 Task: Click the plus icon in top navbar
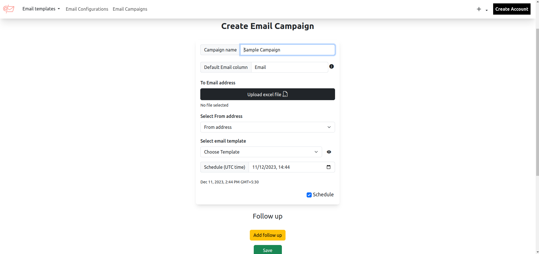pos(479,9)
